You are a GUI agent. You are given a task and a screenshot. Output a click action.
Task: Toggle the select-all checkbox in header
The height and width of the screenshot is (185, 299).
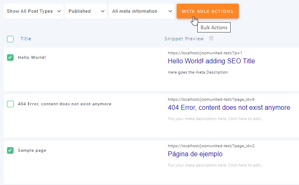click(10, 39)
